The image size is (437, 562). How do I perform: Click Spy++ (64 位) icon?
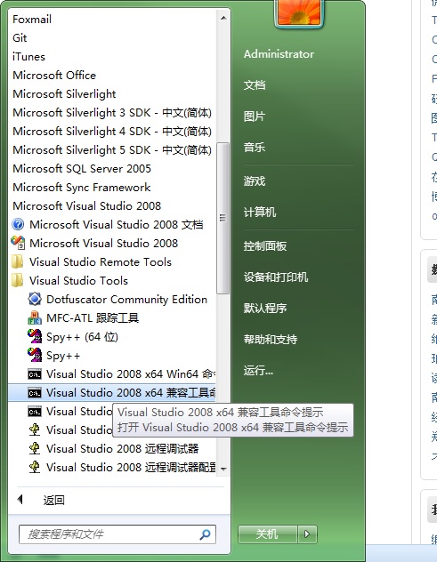coord(35,336)
